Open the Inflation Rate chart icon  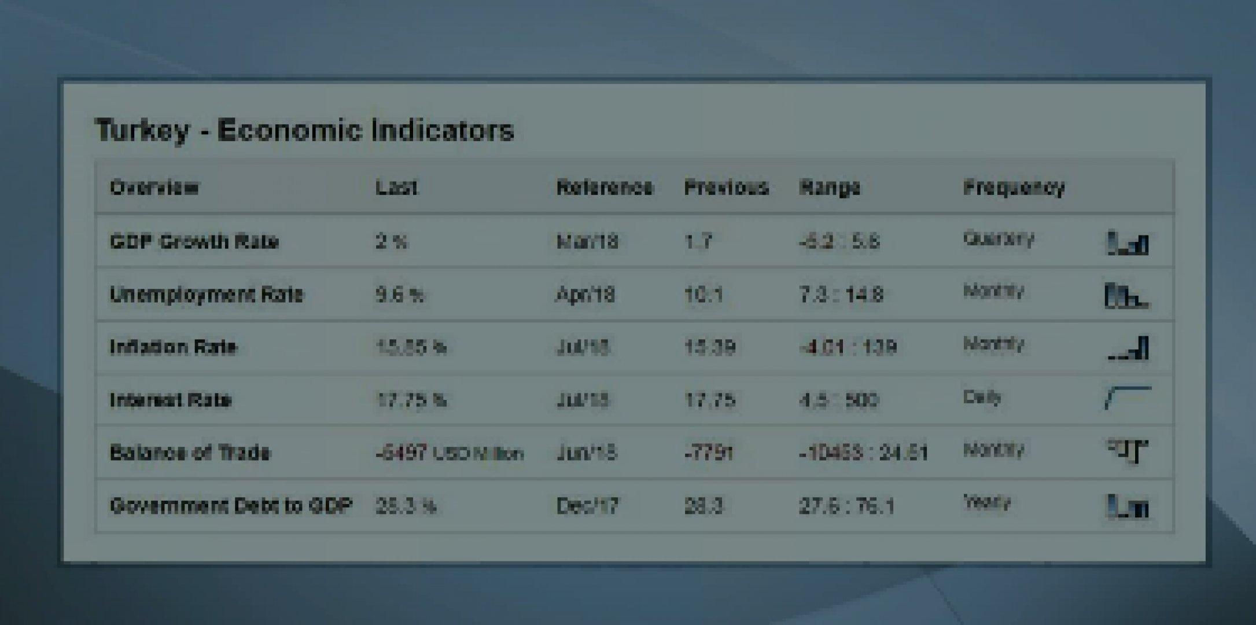(x=1128, y=348)
